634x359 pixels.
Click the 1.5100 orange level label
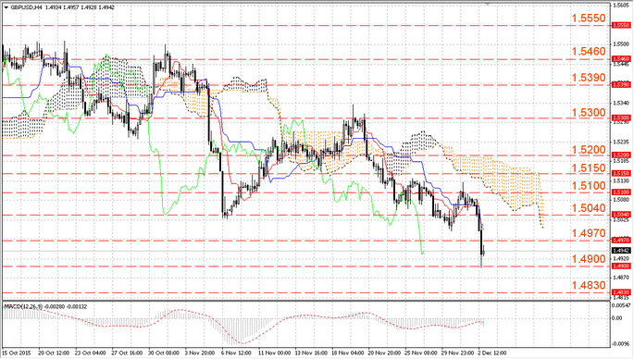pyautogui.click(x=589, y=186)
